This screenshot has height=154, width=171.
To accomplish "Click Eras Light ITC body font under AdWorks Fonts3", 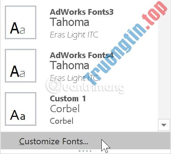I will [74, 35].
